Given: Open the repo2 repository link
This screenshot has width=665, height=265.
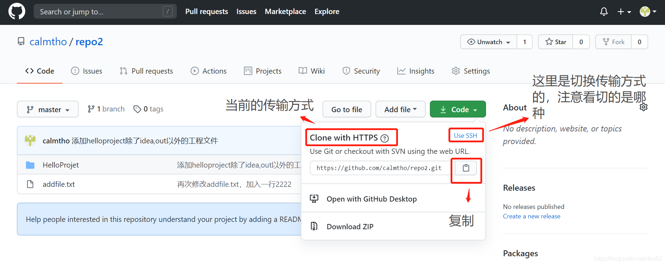Looking at the screenshot, I should pos(89,42).
